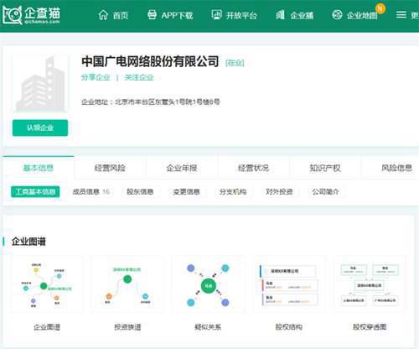419x349 pixels.
Task: Click the 企查猫 cat logo icon
Action: point(13,15)
